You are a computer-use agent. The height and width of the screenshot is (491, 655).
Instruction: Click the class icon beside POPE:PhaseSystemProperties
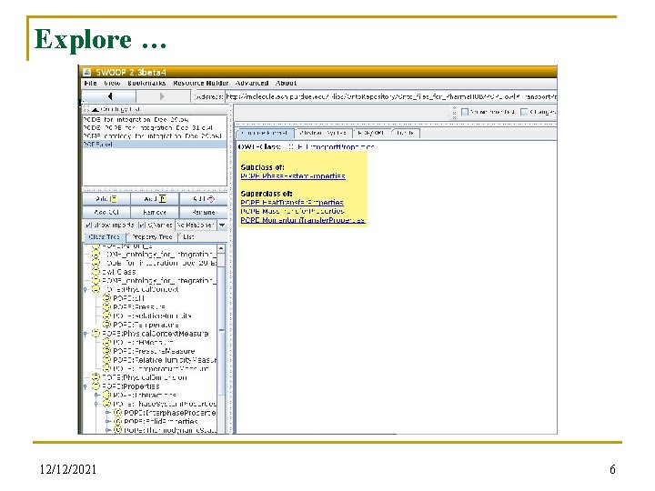tap(106, 404)
